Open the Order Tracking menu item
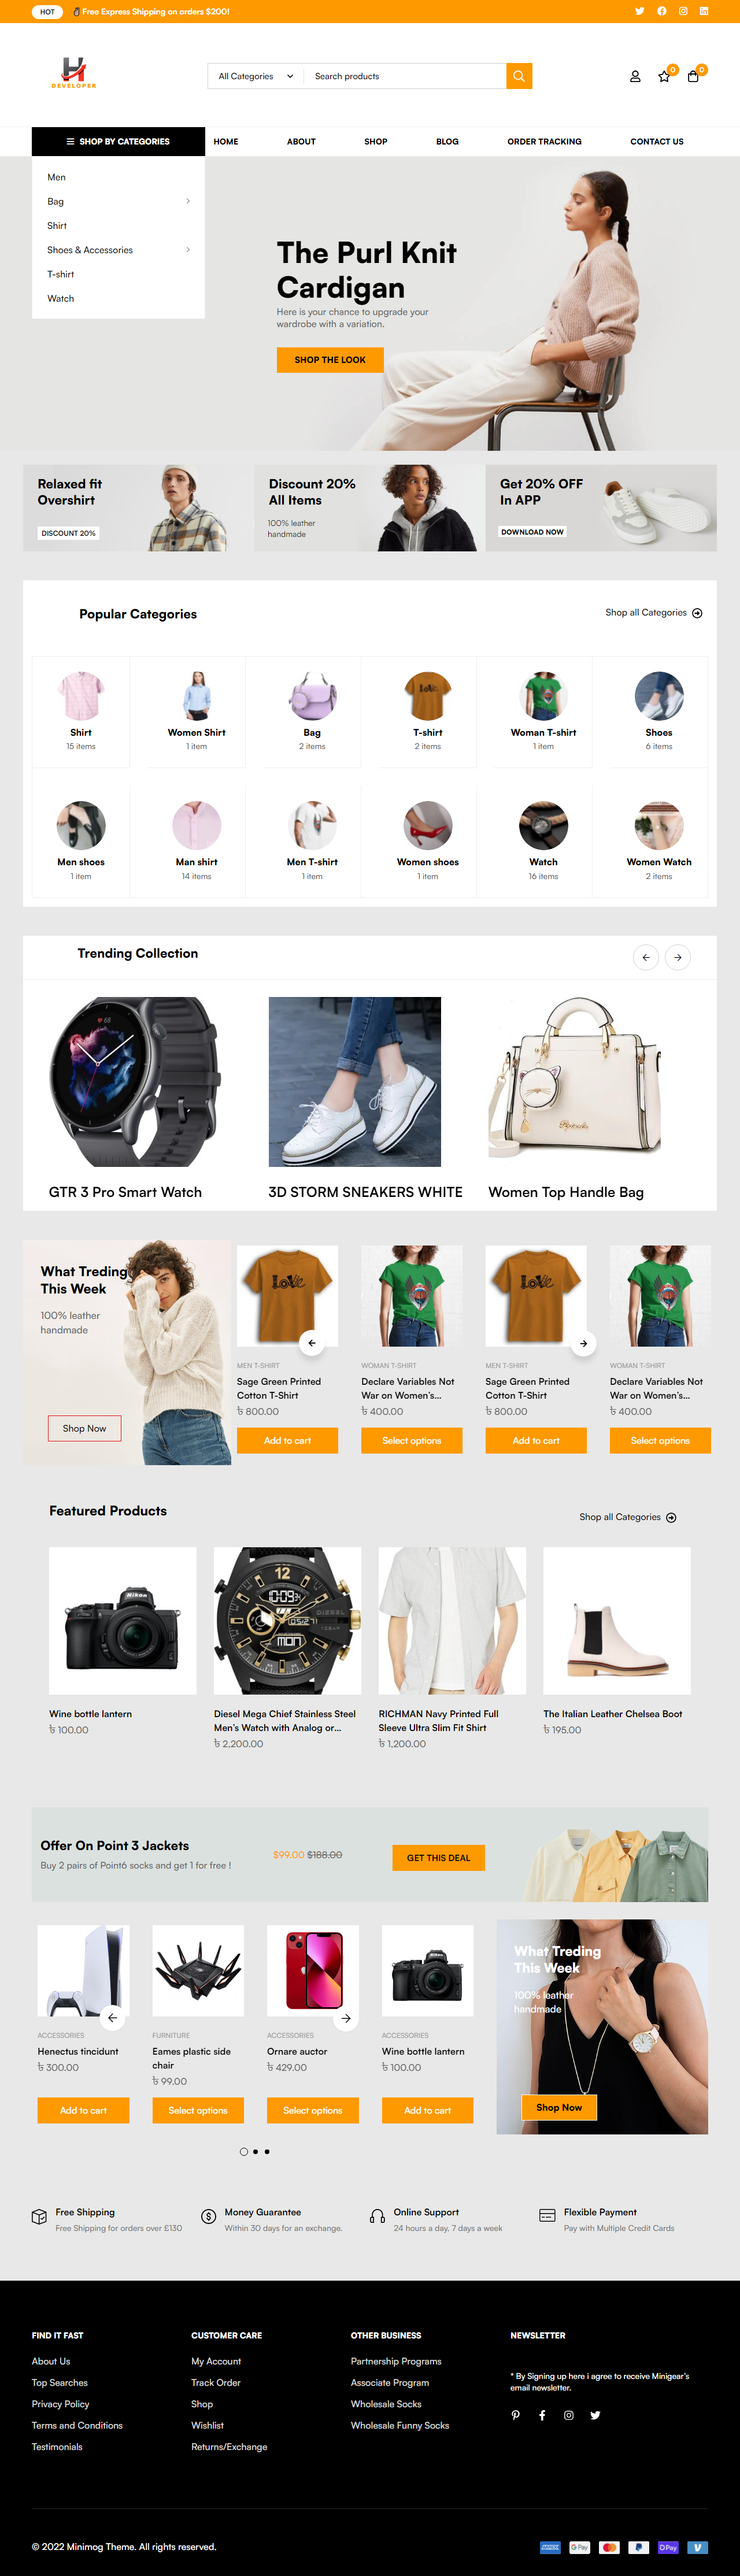Image resolution: width=740 pixels, height=2576 pixels. coord(544,142)
